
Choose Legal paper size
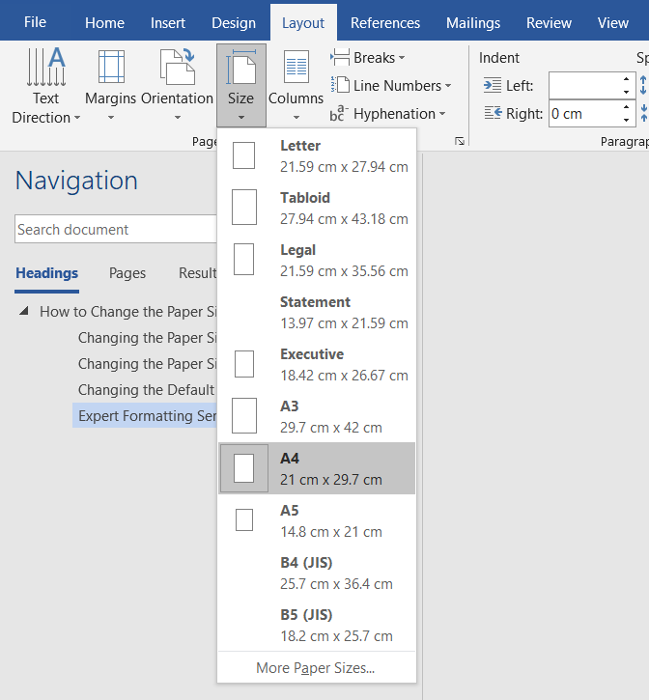tap(317, 260)
